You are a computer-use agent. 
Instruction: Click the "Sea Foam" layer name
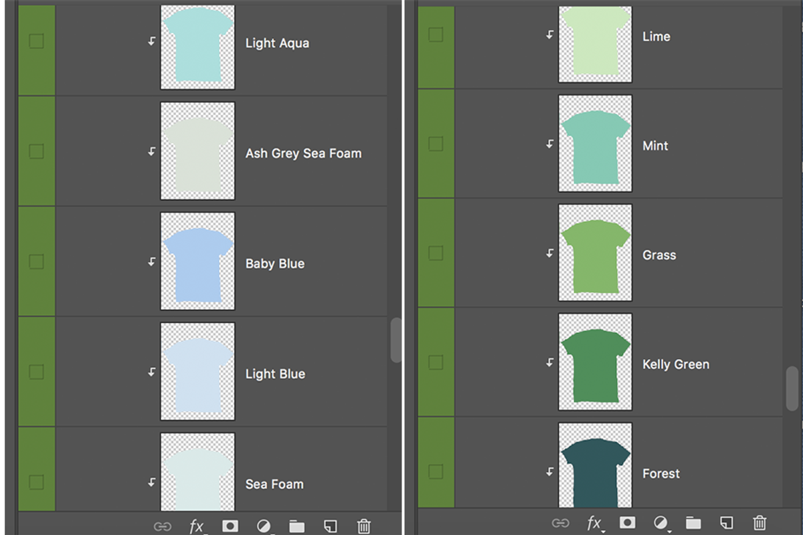[x=274, y=484]
